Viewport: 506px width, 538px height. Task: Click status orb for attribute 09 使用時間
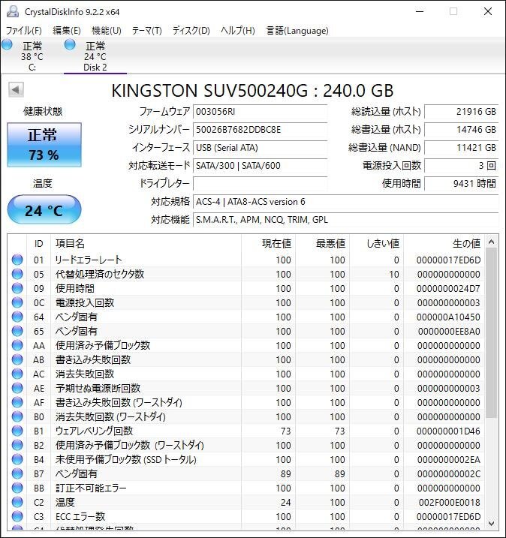pyautogui.click(x=17, y=288)
